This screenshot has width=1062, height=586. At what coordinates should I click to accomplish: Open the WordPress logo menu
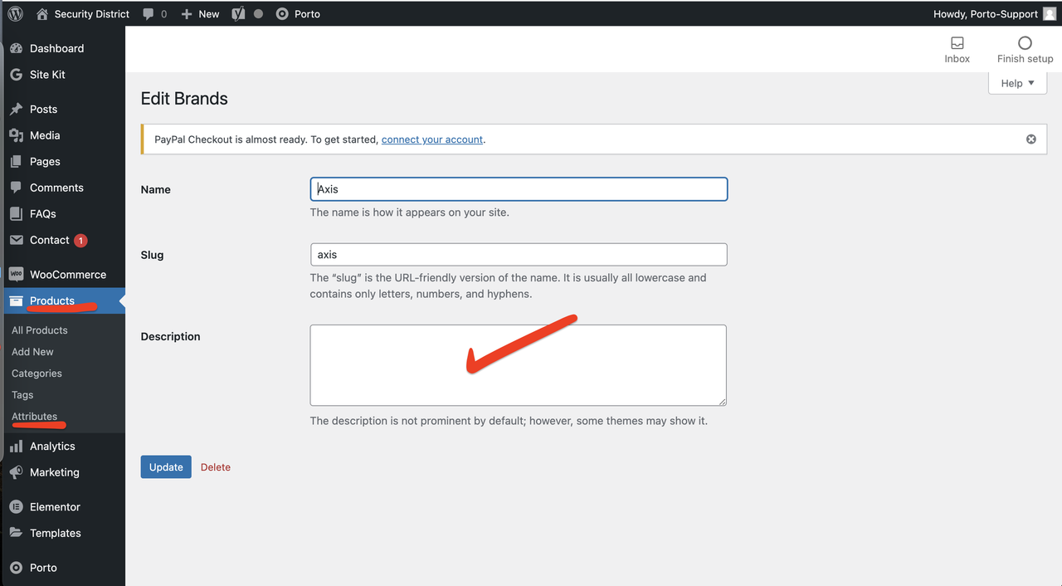pyautogui.click(x=15, y=13)
